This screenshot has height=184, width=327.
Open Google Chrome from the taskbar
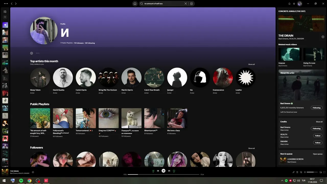(29, 180)
